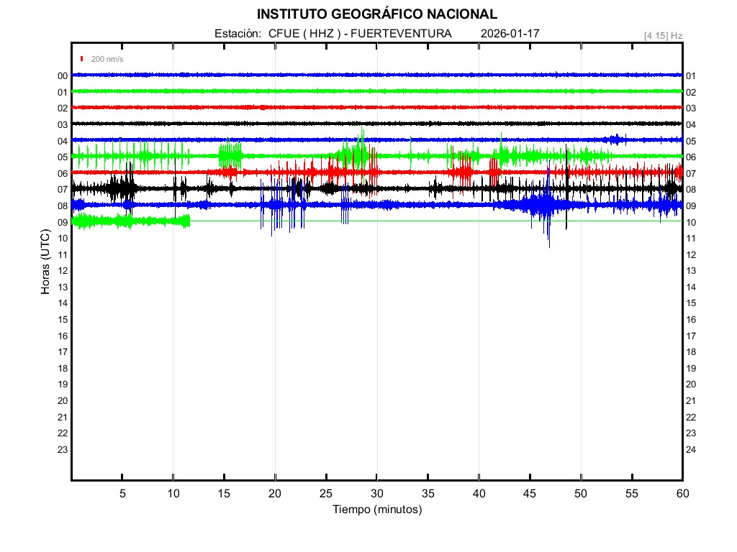Click the INSTITUTO GEOGRÁFICO NACIONAL title
Image resolution: width=737 pixels, height=552 pixels.
point(376,14)
